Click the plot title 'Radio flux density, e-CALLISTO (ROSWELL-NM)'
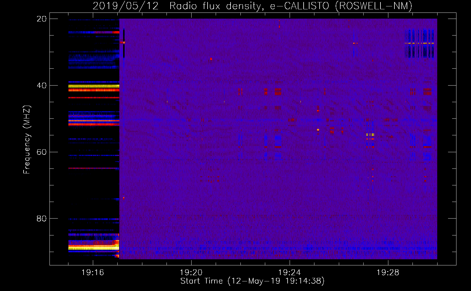 point(291,6)
